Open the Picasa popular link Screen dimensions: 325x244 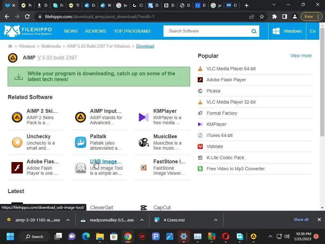[x=213, y=91]
